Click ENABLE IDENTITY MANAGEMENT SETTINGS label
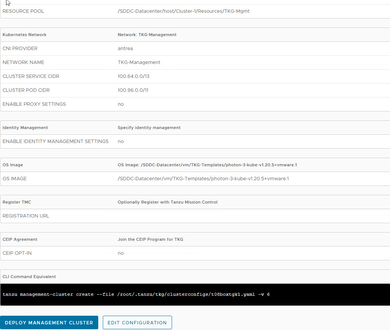Image resolution: width=390 pixels, height=330 pixels. point(55,141)
